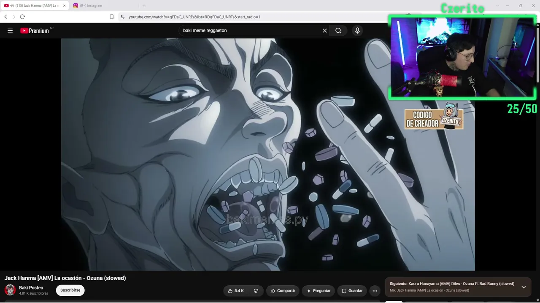The image size is (540, 303).
Task: Go to YouTube Premium home logo
Action: point(35,31)
